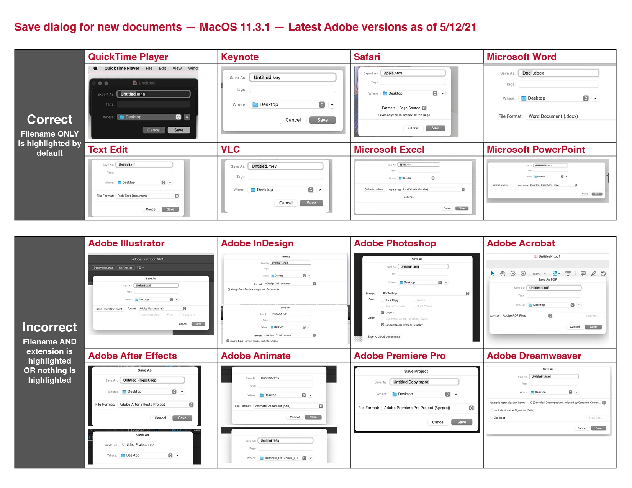Click the Untitled document icon in QuickTime title bar
The height and width of the screenshot is (488, 632).
coord(135,83)
